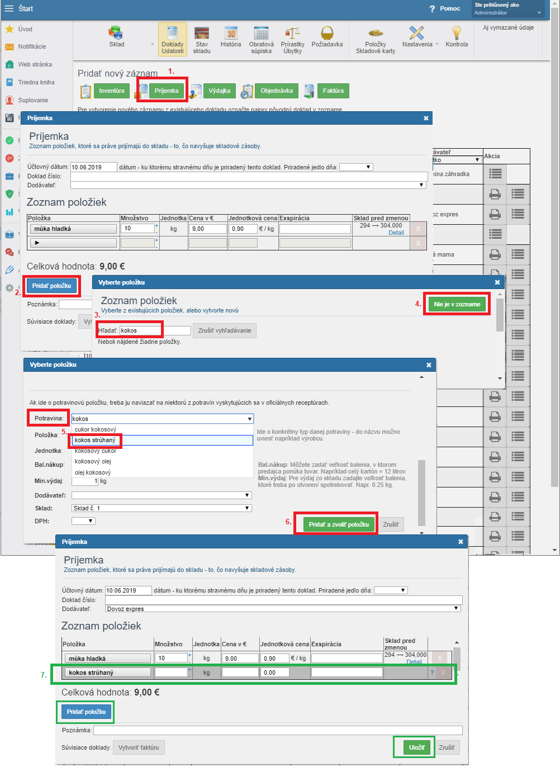The height and width of the screenshot is (767, 560).
Task: Open Prírastky Úbytky scales icon
Action: tap(292, 40)
